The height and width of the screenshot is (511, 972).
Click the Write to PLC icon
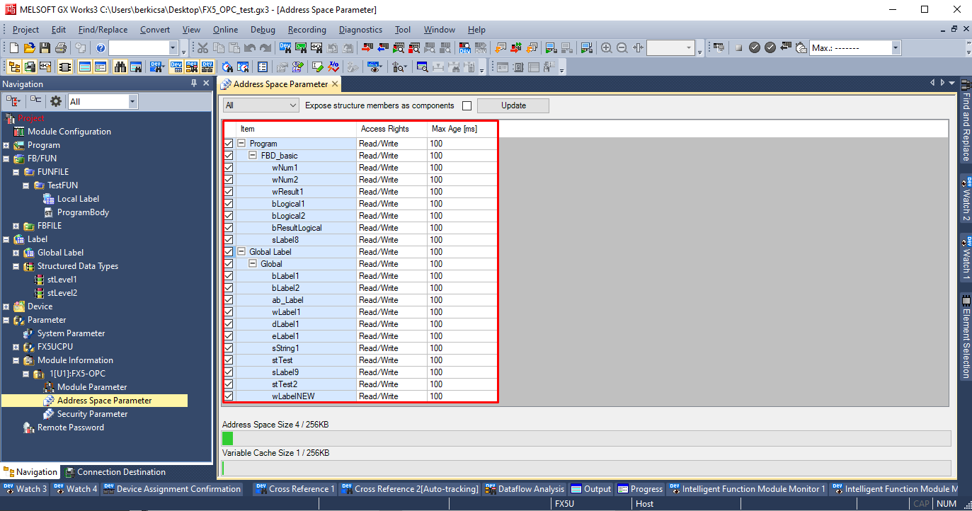(x=366, y=47)
